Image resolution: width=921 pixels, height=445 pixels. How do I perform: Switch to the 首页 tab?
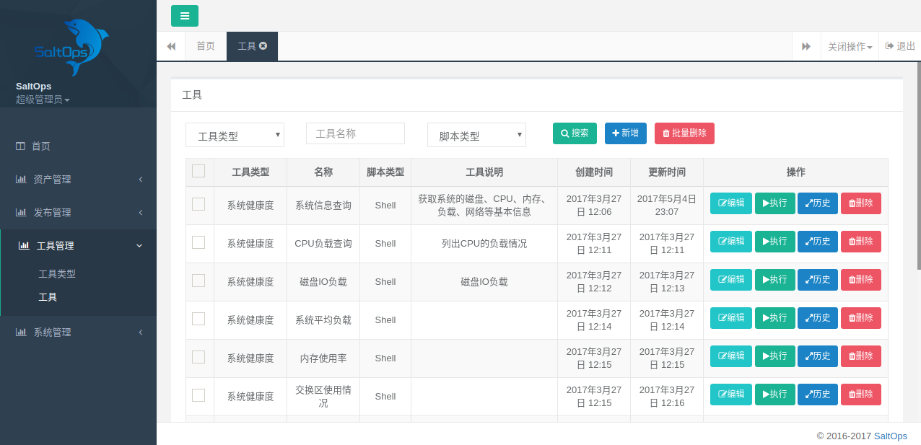(206, 46)
